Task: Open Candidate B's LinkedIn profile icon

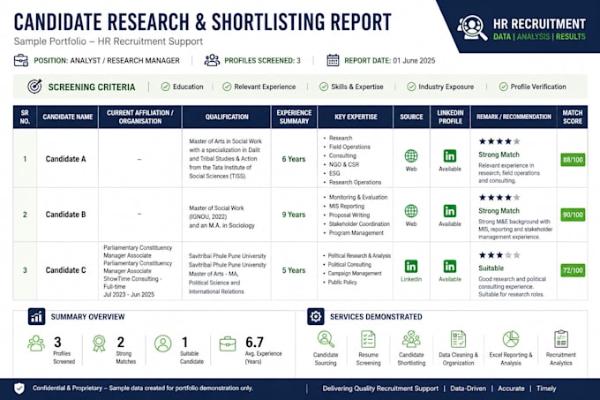Action: 450,211
